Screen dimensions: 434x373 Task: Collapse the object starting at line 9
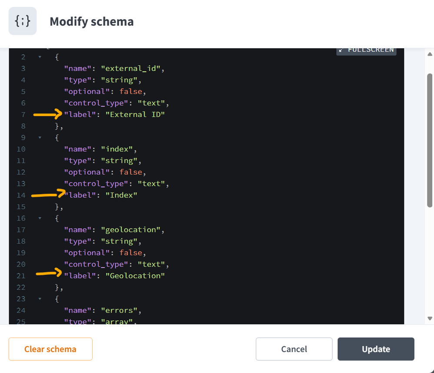pos(40,138)
